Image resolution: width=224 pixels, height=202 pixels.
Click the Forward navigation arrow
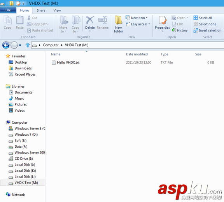tap(14, 45)
